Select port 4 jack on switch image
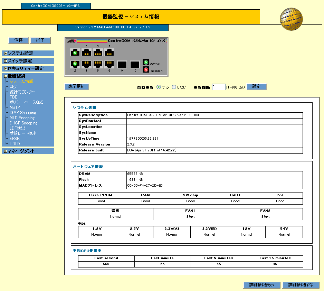This screenshot has width=324, height=291. pos(86,64)
